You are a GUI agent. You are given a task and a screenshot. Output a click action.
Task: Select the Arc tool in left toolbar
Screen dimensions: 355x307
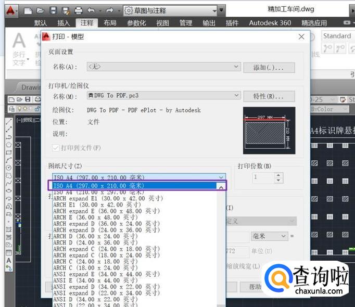[x=9, y=160]
